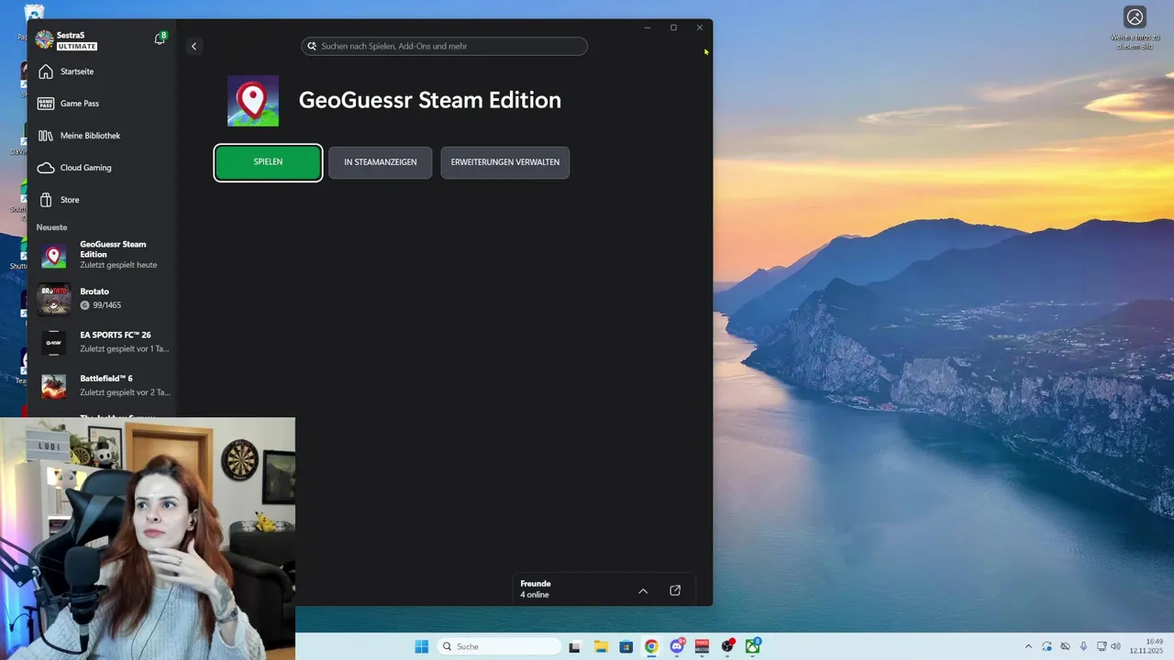Screen dimensions: 1174x660
Task: Click the IN STEAM ANZEIGEN button
Action: pos(380,162)
